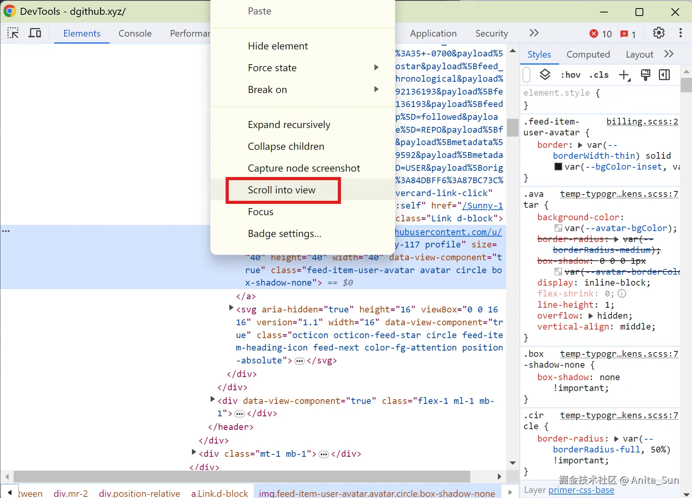This screenshot has width=692, height=498.
Task: Activate the inspect element picker icon
Action: tap(13, 33)
